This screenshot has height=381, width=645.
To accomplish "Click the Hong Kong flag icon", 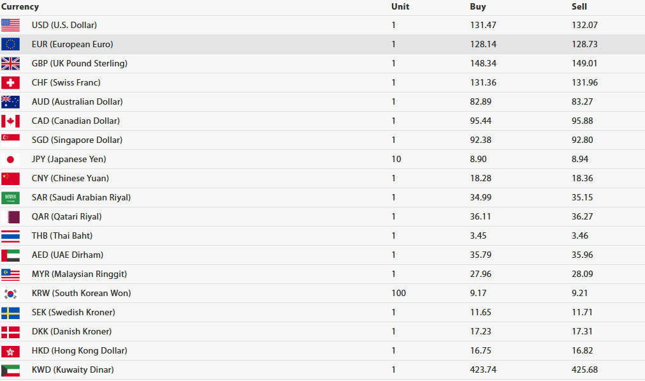I will (10, 351).
